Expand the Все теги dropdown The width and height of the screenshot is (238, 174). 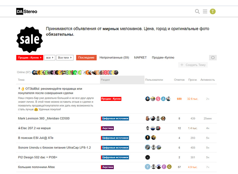[x=65, y=58]
